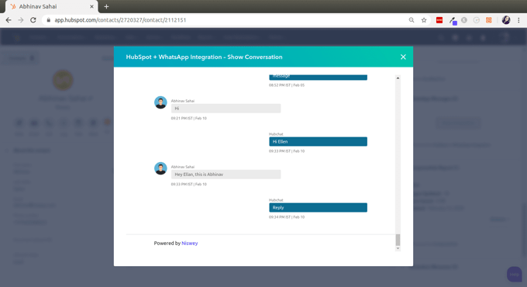
Task: Click Abhinav Sahai avatar beside 'Hi' message
Action: coord(160,102)
